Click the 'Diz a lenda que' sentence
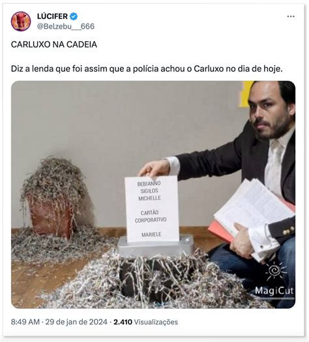The image size is (309, 342). (147, 69)
